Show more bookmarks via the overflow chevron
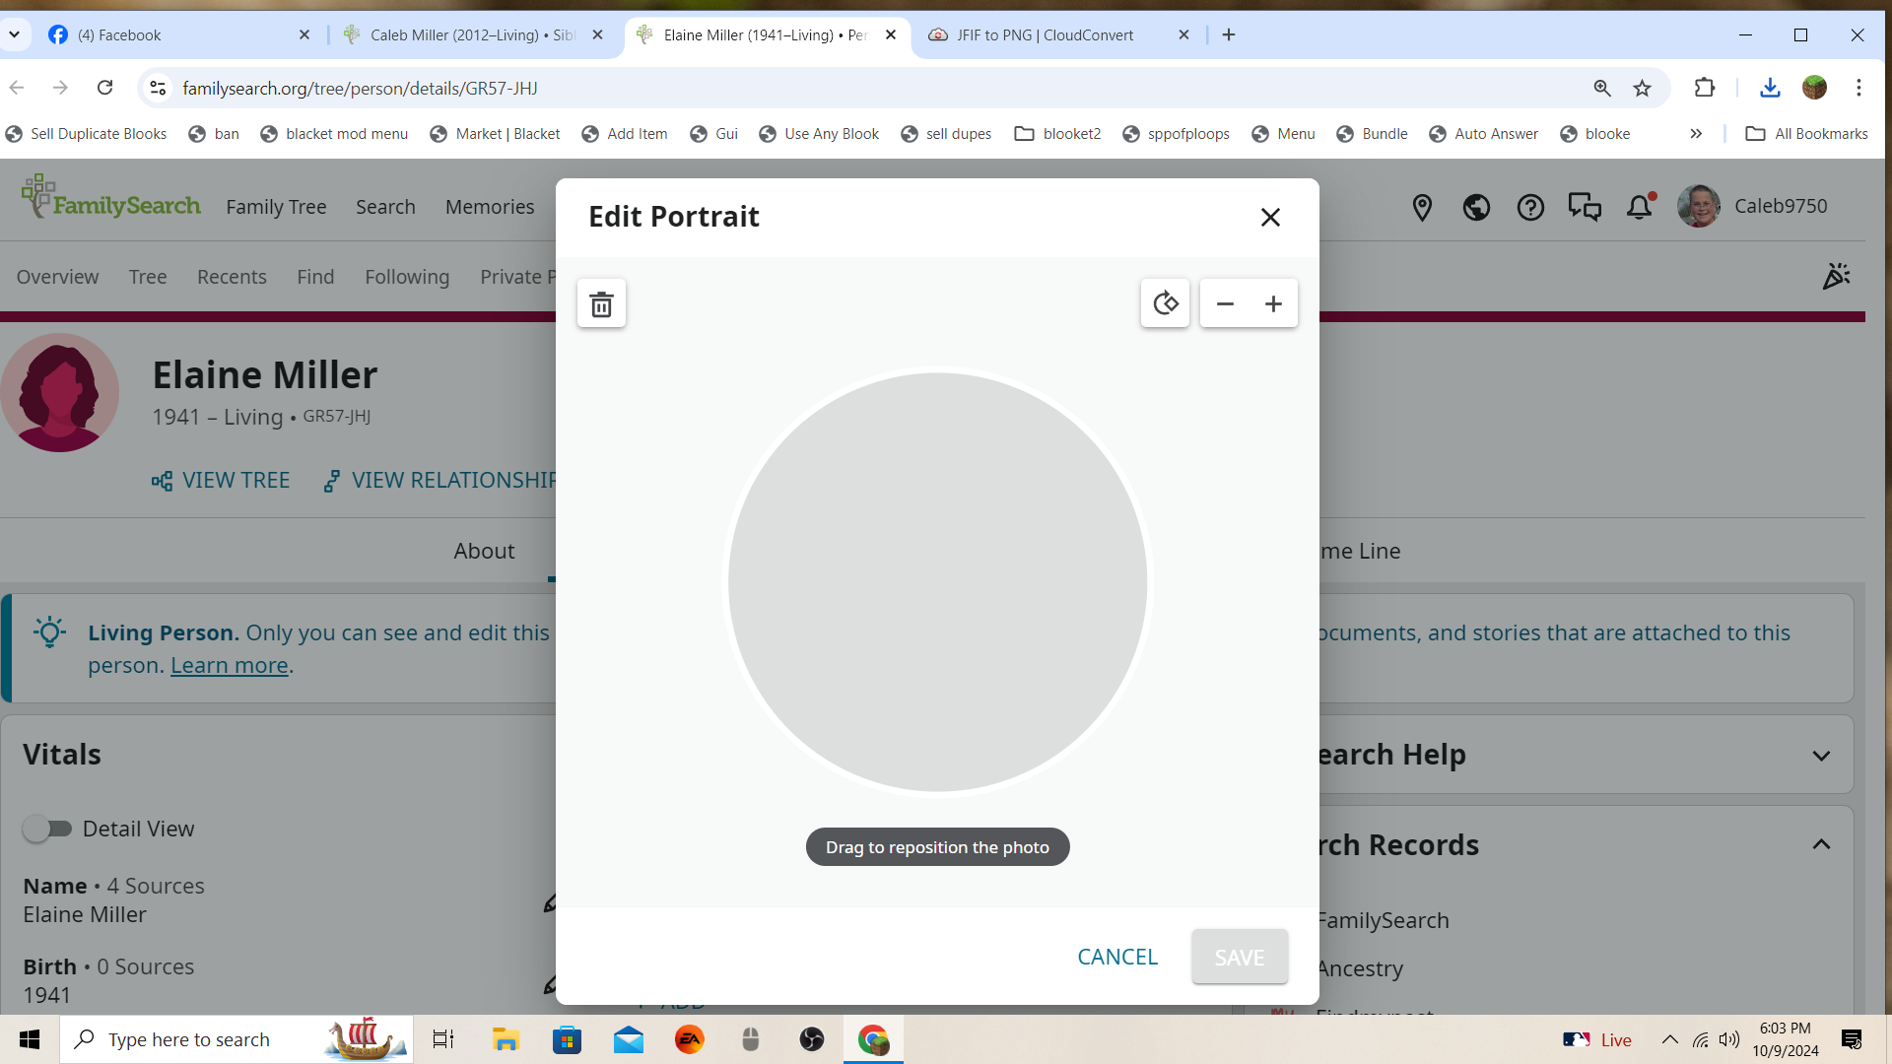Image resolution: width=1892 pixels, height=1064 pixels. click(1696, 134)
